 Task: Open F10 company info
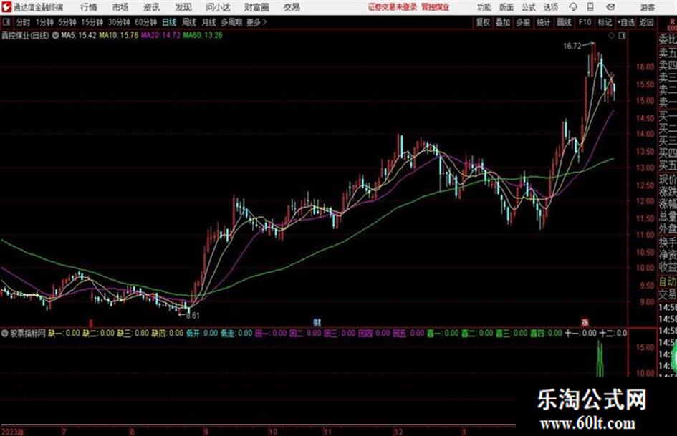585,22
